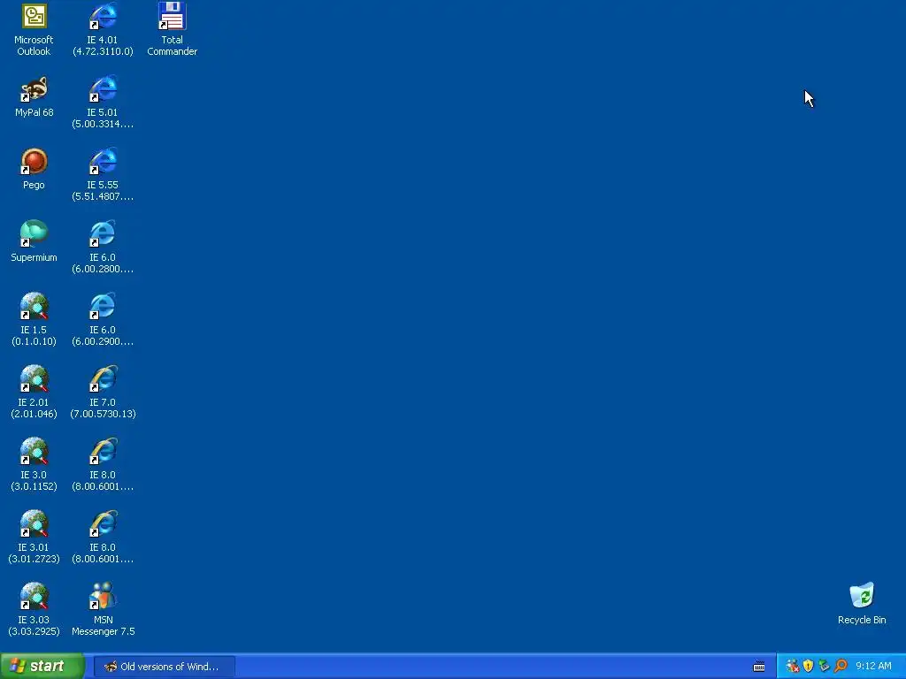This screenshot has height=679, width=906.
Task: Select the IE 7.0 (7.00.5730.13) shortcut
Action: tap(103, 378)
